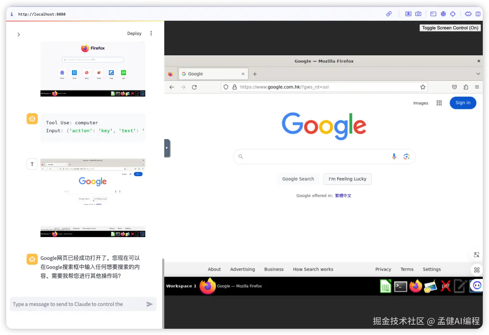
Task: Open the Google page screenshot thumbnail in chat
Action: [x=93, y=198]
